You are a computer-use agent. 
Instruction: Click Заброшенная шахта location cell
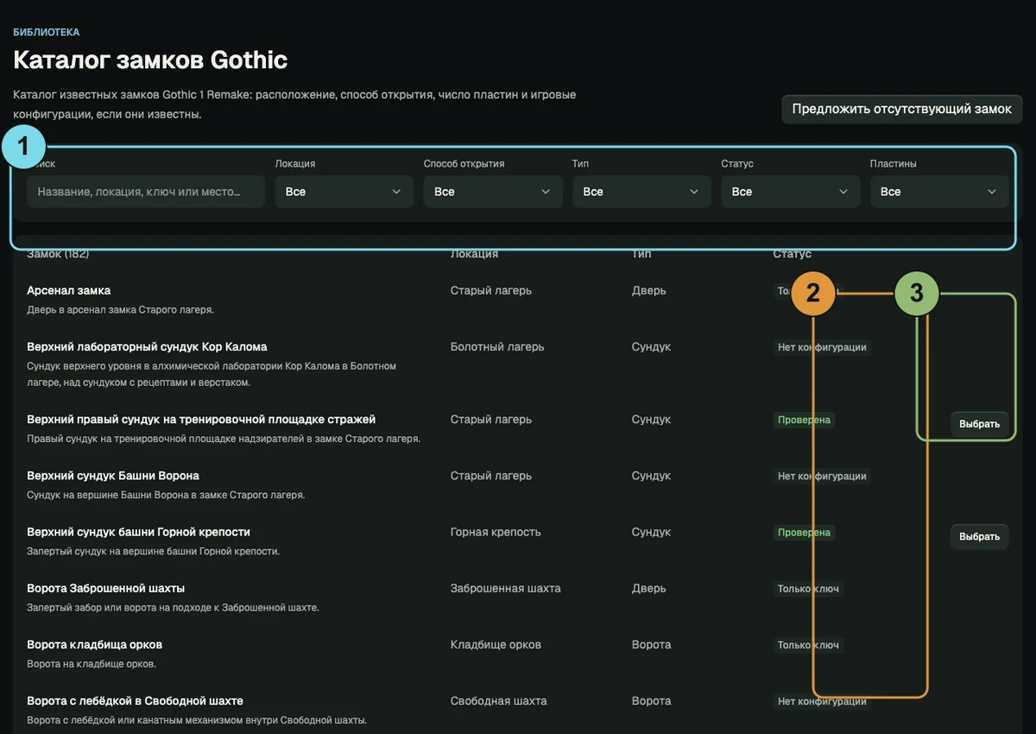(506, 588)
